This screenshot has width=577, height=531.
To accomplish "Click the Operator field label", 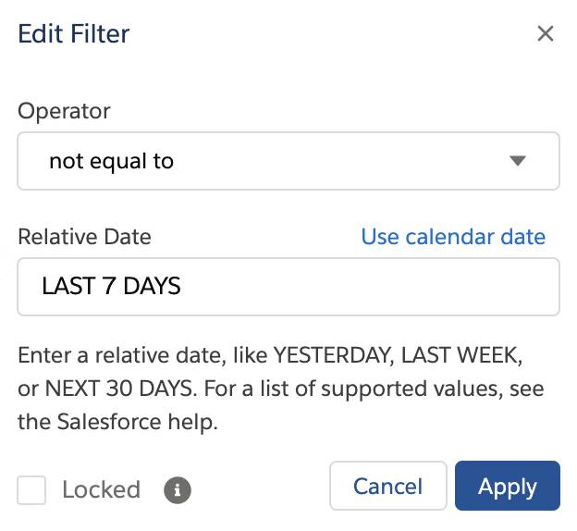I will [x=64, y=111].
